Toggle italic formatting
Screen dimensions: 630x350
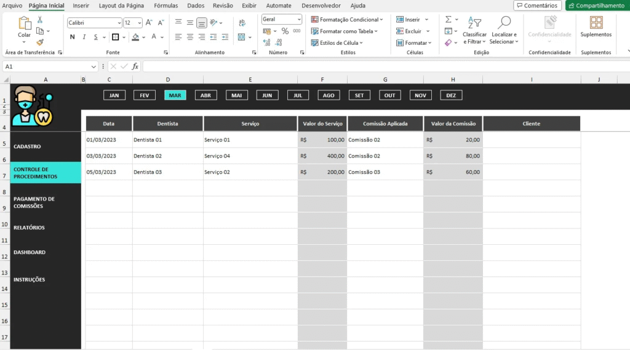coord(84,37)
